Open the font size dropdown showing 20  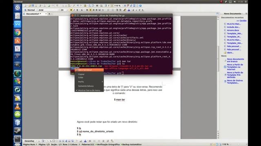pyautogui.click(x=64, y=10)
